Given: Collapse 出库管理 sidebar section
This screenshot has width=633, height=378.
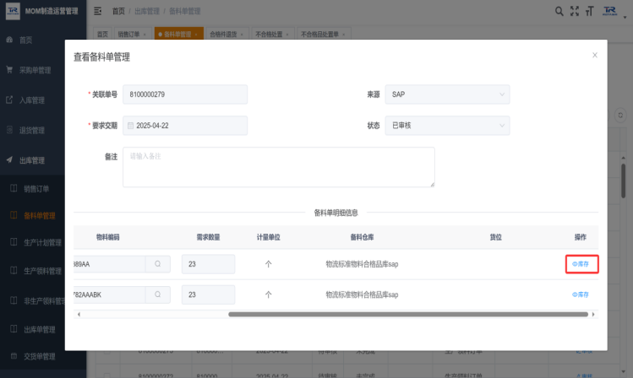Looking at the screenshot, I should click(32, 160).
